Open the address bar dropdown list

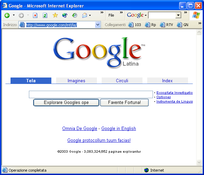pyautogui.click(x=98, y=25)
